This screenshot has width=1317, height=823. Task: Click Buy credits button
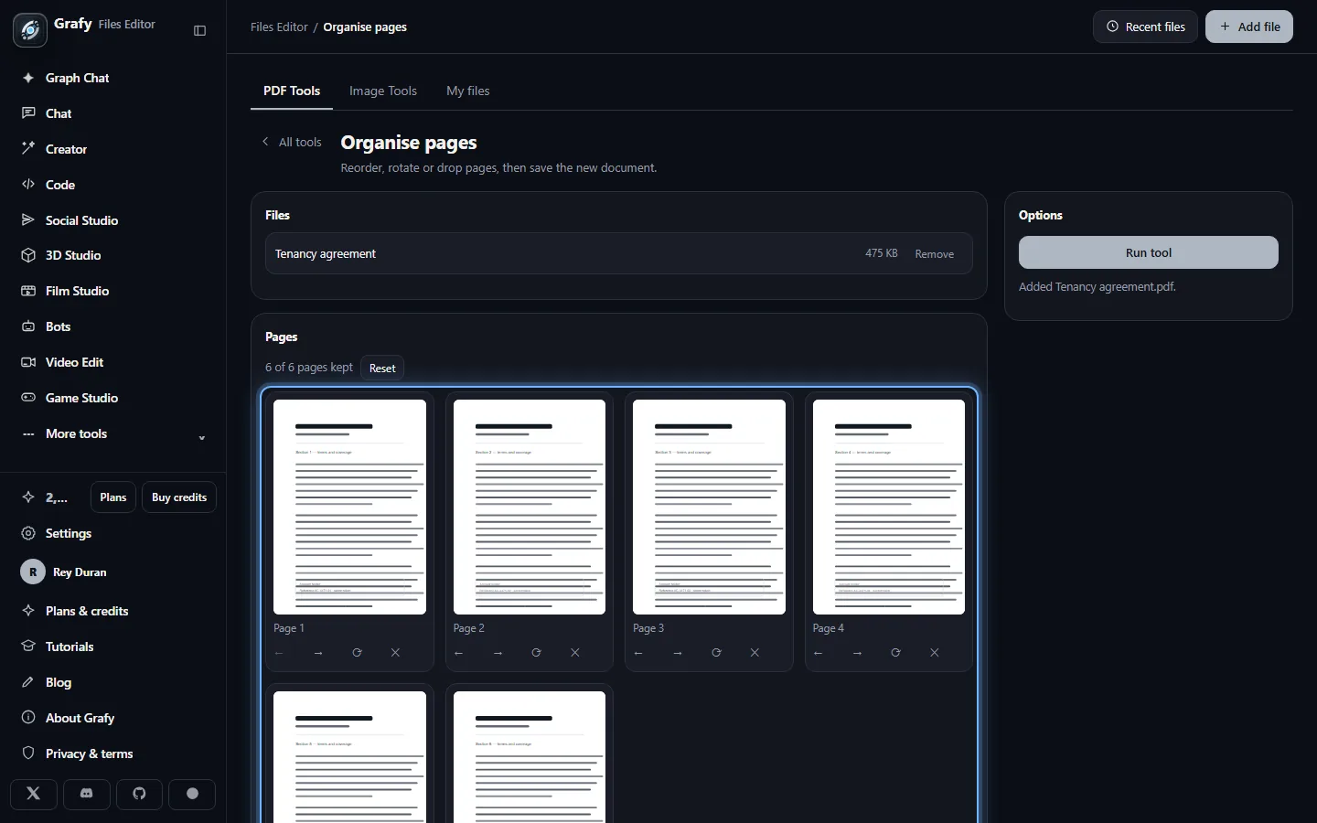click(179, 497)
